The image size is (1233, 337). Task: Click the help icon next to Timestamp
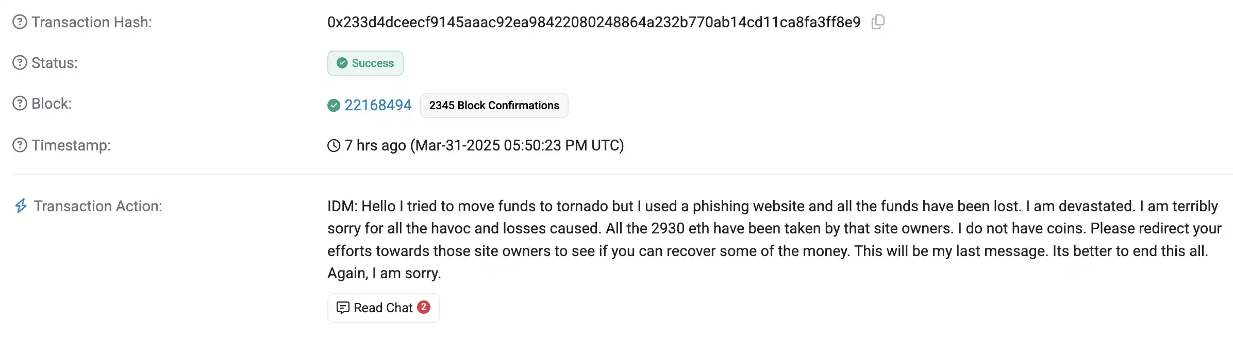[20, 145]
